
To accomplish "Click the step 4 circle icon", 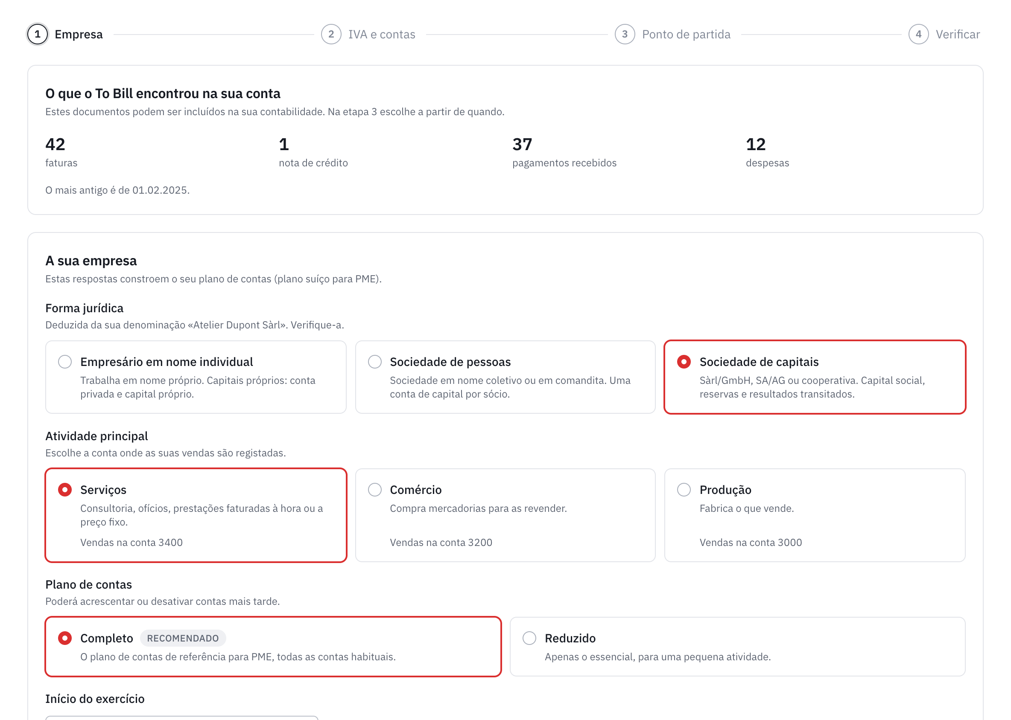I will click(919, 34).
